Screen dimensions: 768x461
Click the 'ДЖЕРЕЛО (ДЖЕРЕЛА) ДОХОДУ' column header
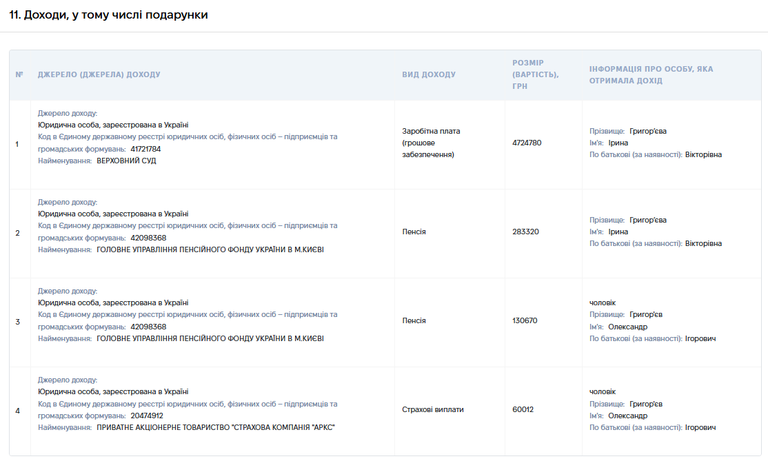tap(99, 74)
